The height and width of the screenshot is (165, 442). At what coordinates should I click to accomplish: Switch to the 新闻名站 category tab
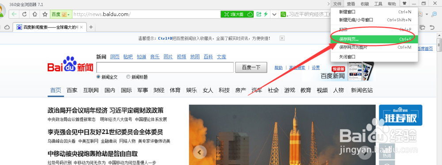[362, 90]
